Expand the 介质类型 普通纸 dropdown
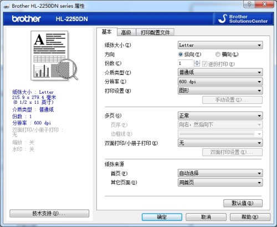This screenshot has width=277, height=227. point(220,72)
